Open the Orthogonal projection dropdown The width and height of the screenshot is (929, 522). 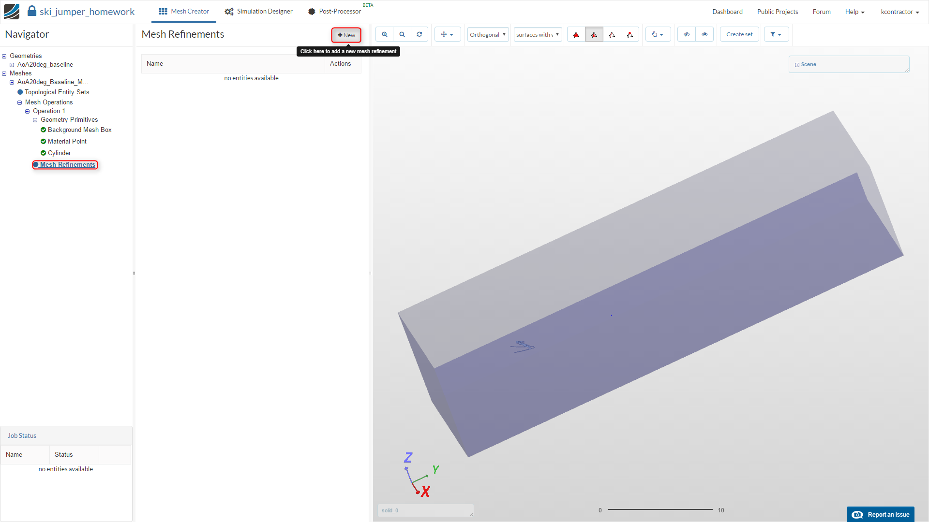(x=488, y=34)
